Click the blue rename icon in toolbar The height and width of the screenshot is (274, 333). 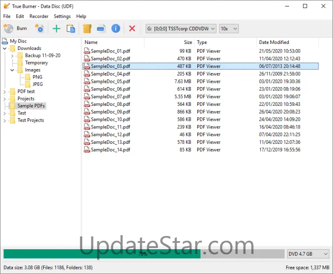click(x=101, y=29)
